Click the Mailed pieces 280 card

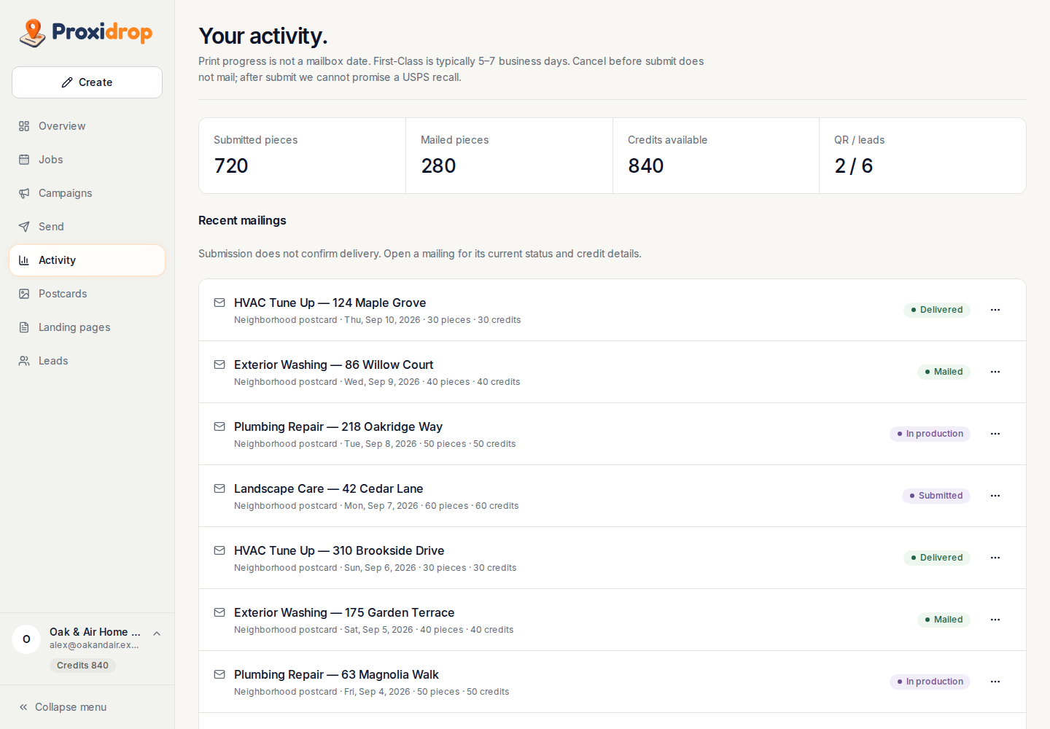click(x=509, y=156)
